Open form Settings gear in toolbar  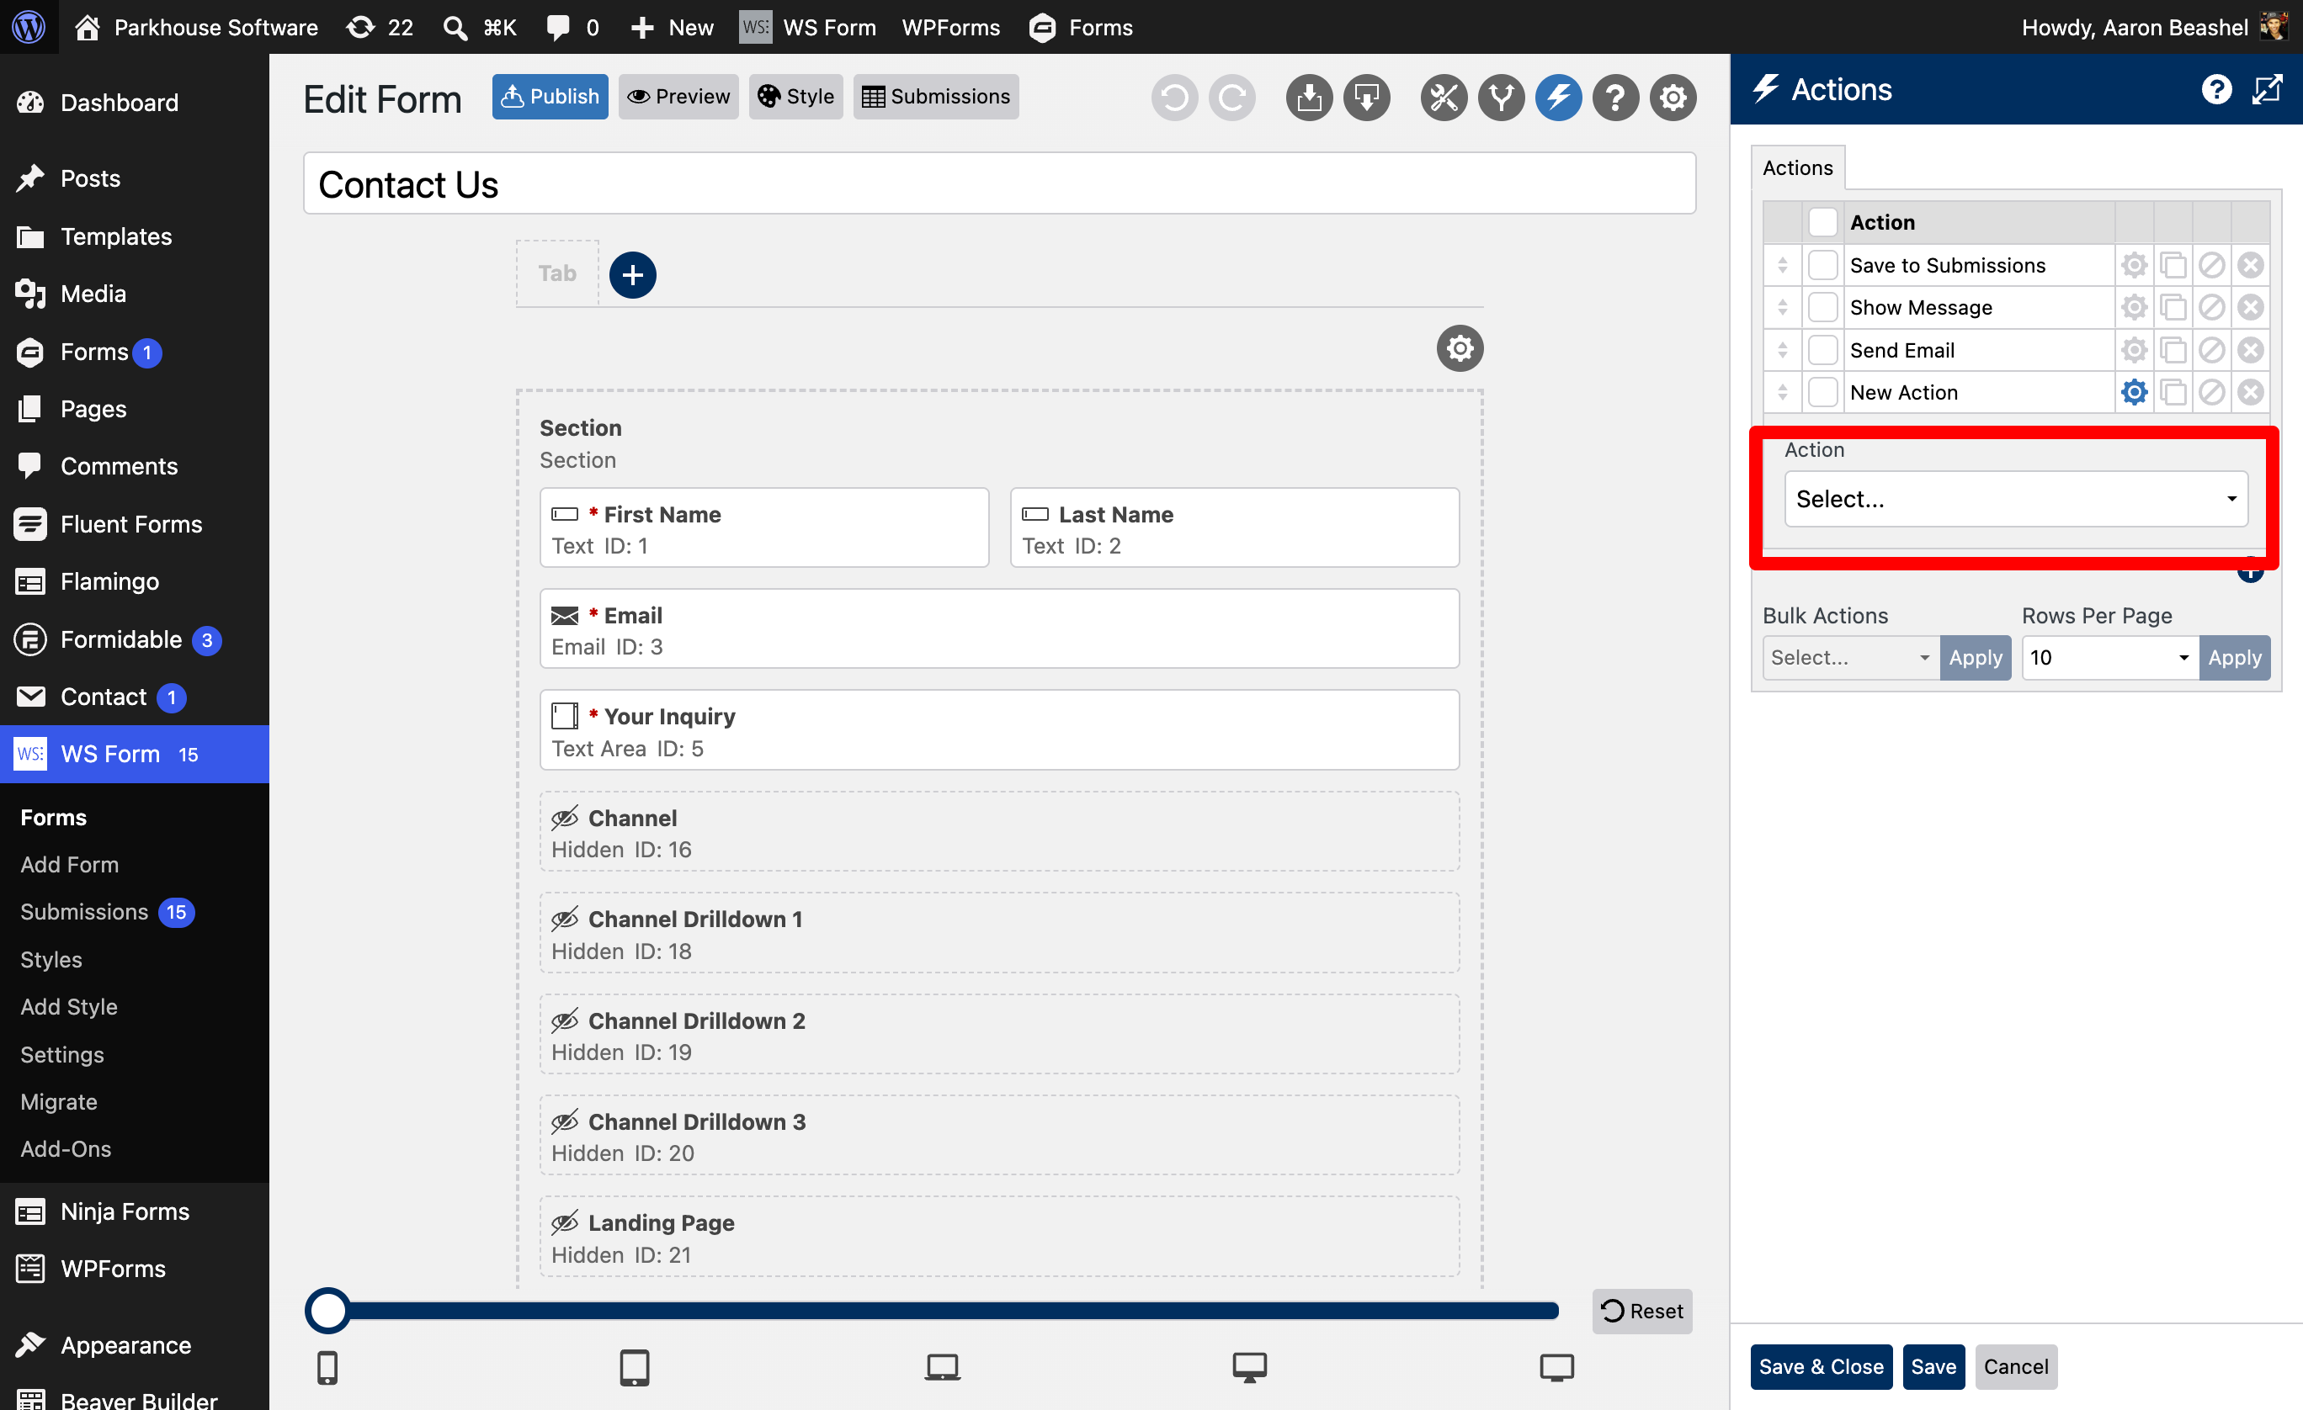1673,98
